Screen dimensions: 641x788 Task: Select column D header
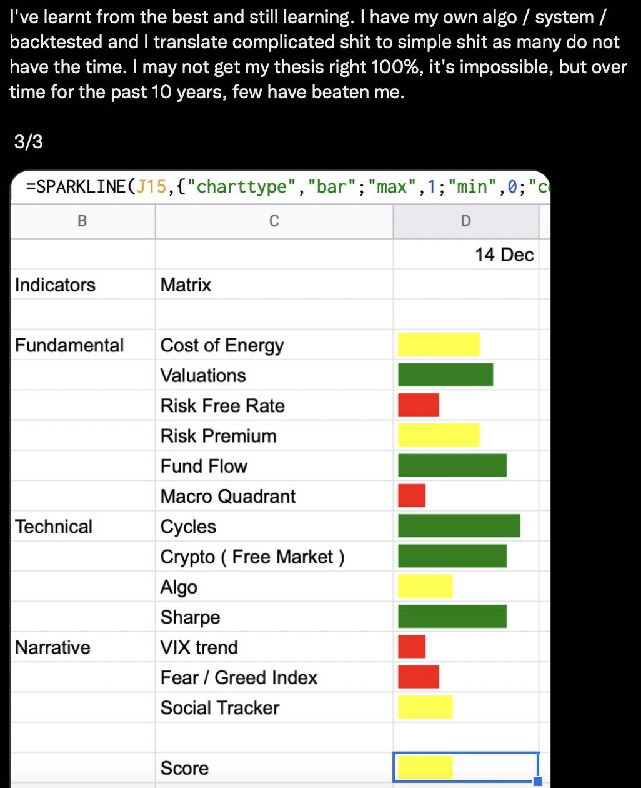tap(465, 221)
